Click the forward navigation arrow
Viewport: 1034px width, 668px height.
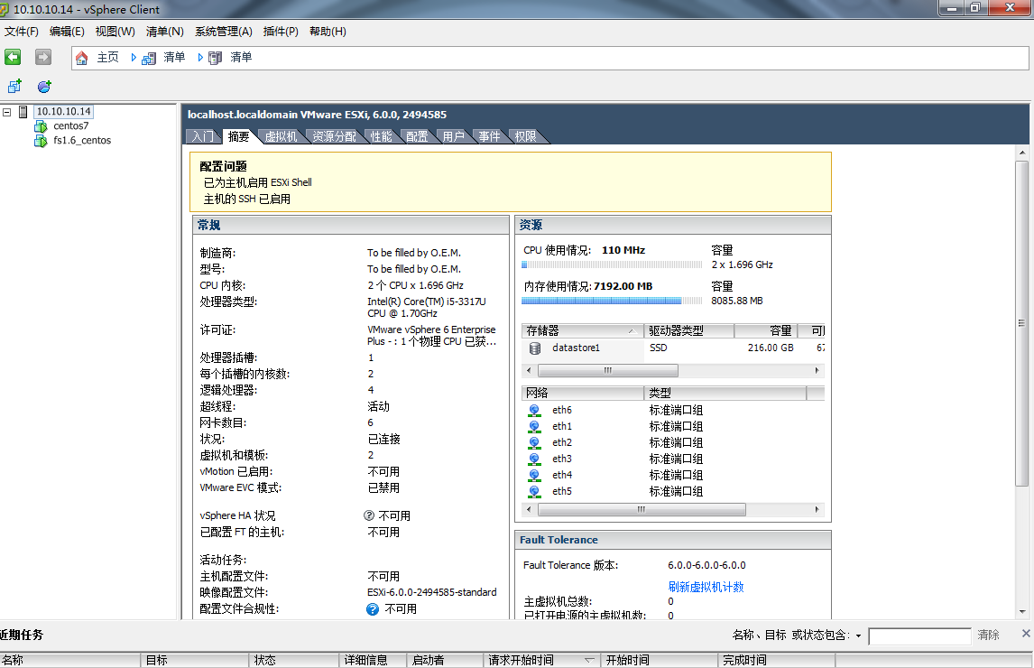[x=42, y=56]
